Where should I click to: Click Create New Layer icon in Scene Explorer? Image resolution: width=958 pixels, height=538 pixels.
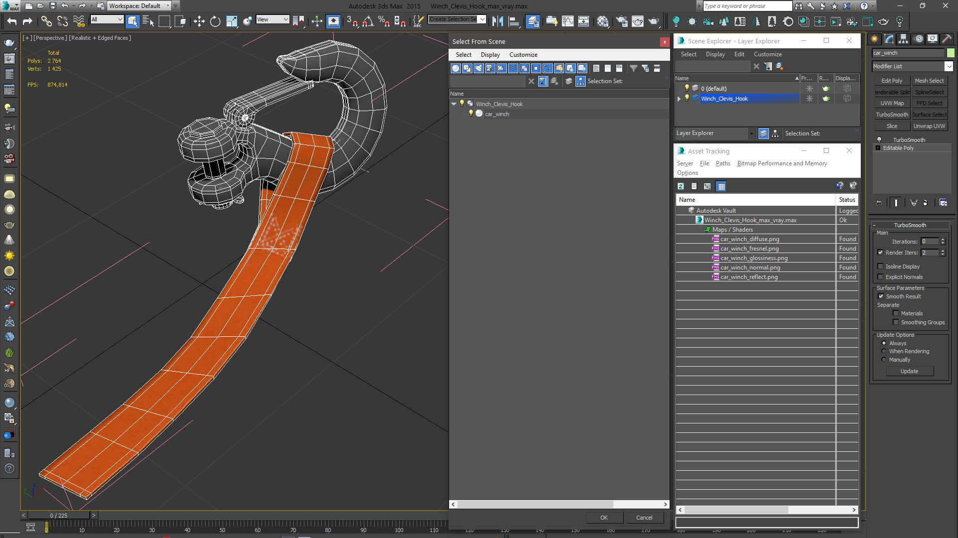[779, 66]
